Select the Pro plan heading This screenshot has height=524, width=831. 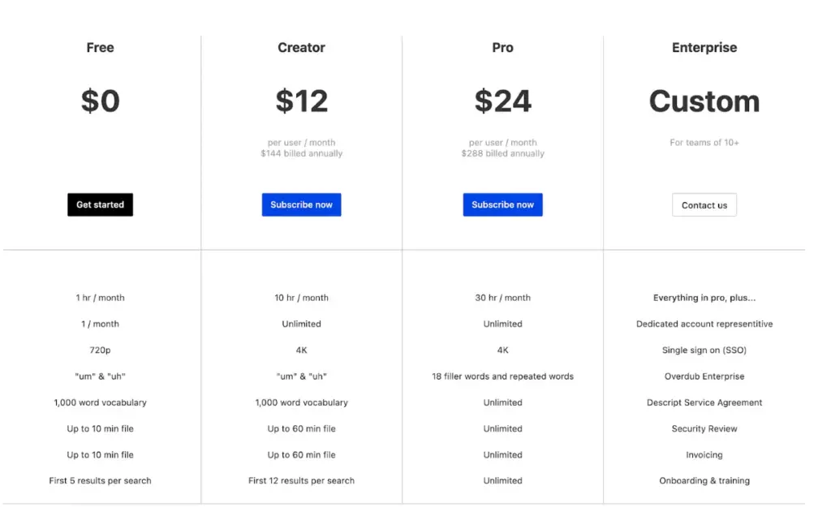pos(502,48)
